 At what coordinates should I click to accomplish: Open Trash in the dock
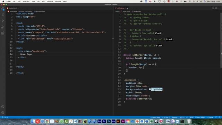(x=189, y=121)
